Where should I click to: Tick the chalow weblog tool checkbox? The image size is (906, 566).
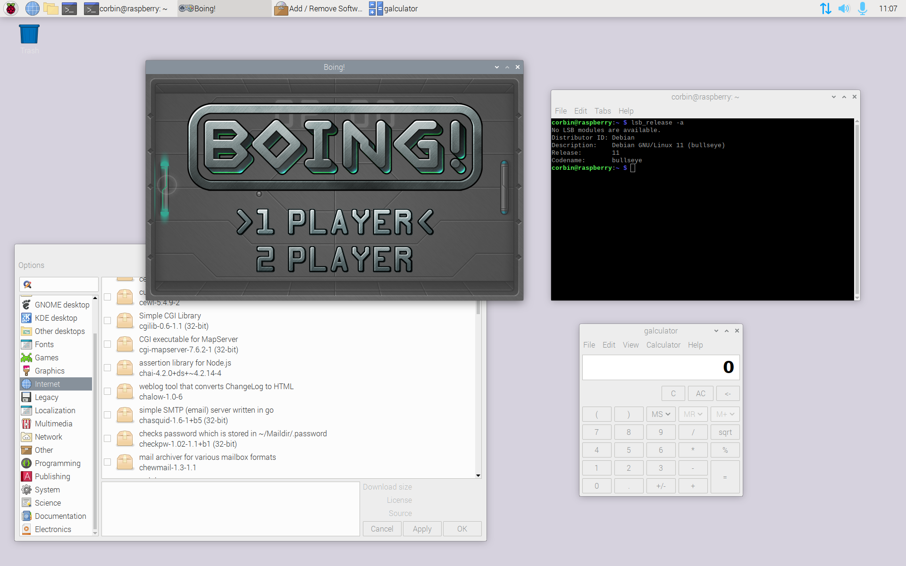pos(108,391)
